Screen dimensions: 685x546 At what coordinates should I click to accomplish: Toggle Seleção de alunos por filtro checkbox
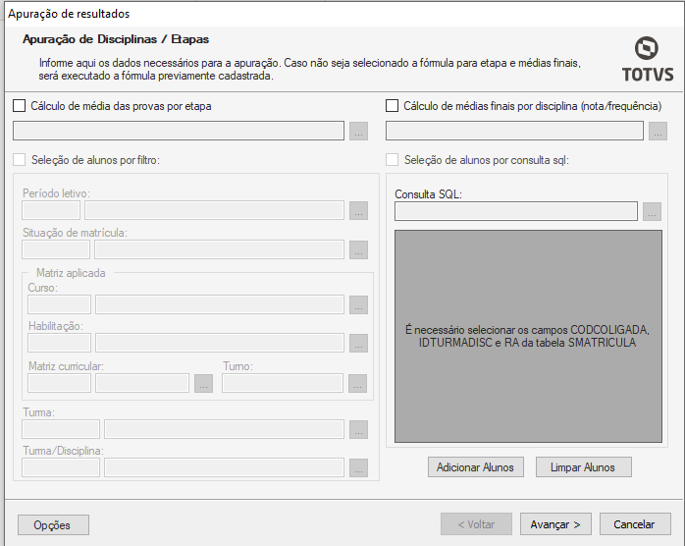(21, 160)
